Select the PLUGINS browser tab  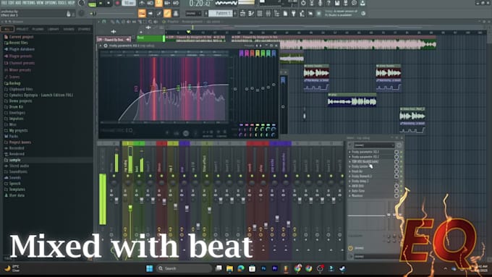click(x=38, y=29)
